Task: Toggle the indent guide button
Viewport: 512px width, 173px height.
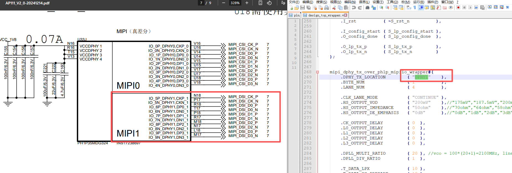Action: click(421, 8)
